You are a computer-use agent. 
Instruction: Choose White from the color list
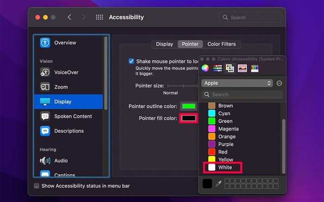[x=225, y=167]
